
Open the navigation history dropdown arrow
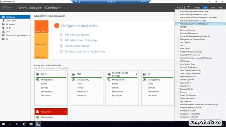point(12,8)
